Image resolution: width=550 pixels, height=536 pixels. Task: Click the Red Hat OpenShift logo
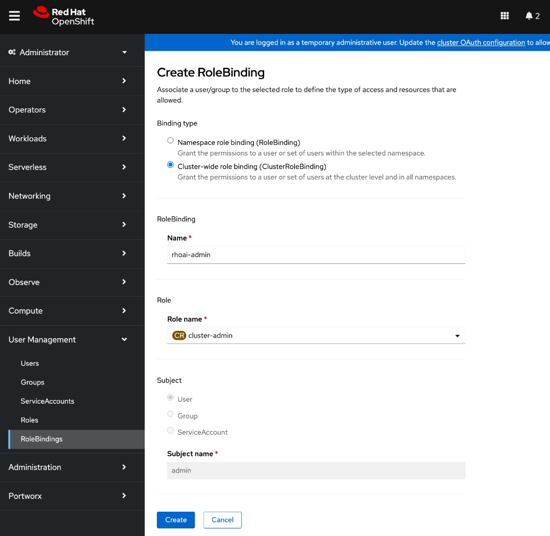click(63, 16)
